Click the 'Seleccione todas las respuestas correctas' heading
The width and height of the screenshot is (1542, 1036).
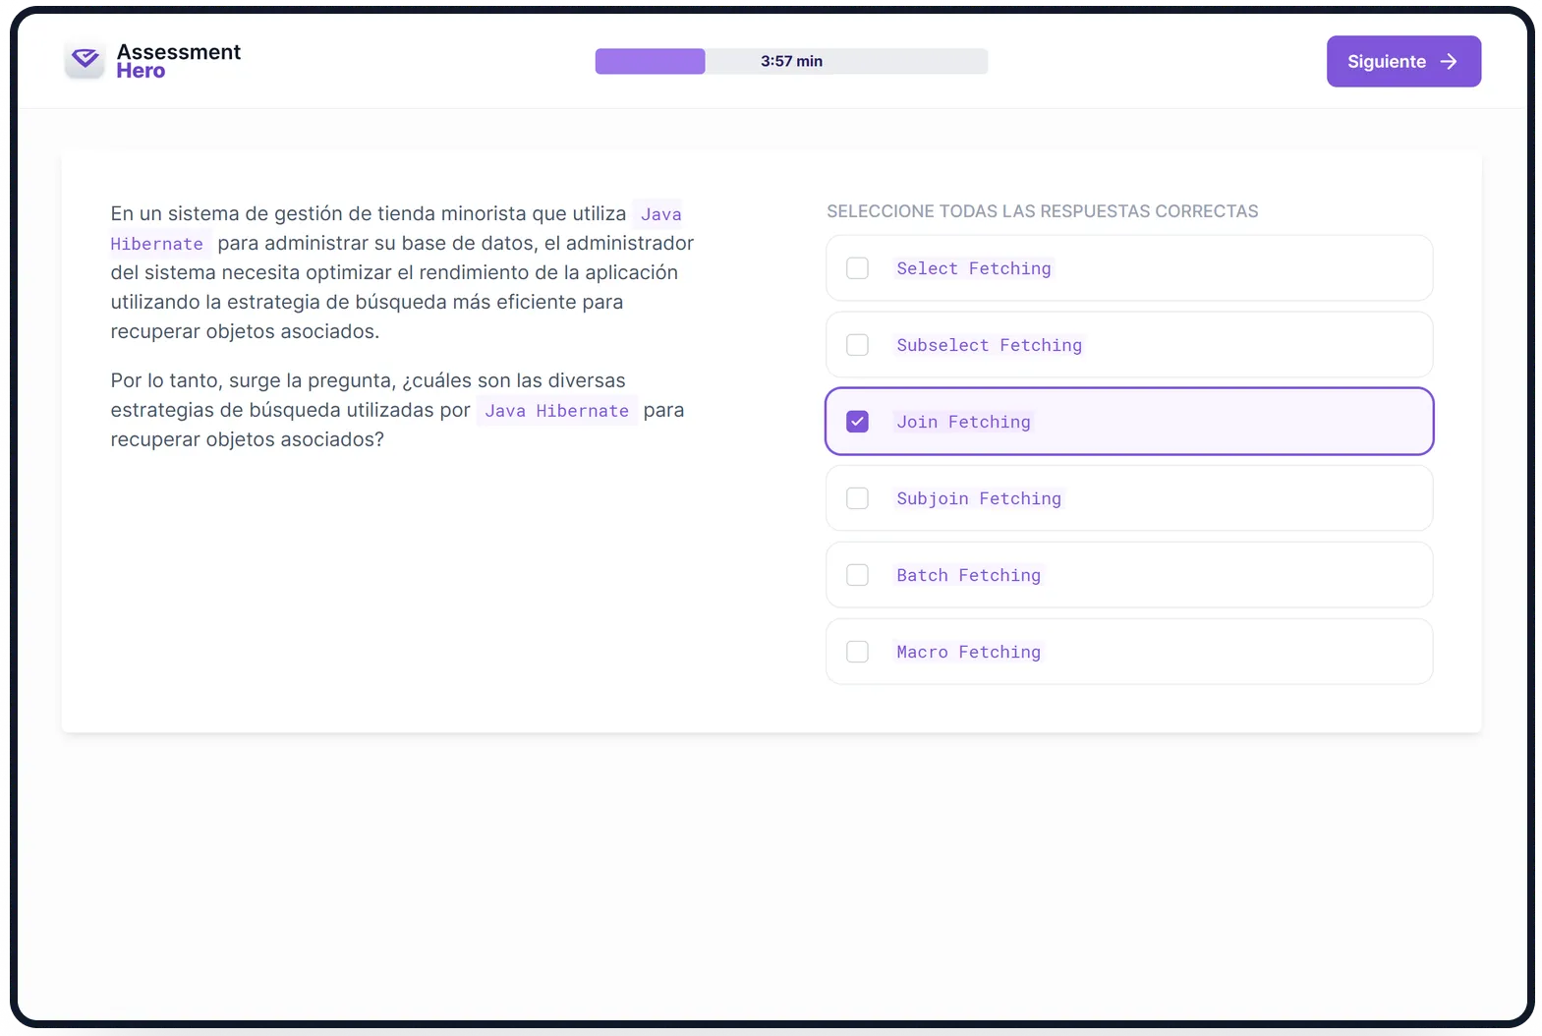pyautogui.click(x=1042, y=211)
